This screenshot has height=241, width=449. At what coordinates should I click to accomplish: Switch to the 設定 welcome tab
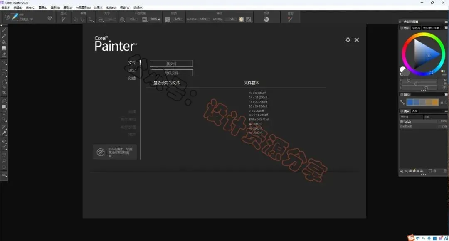point(132,70)
